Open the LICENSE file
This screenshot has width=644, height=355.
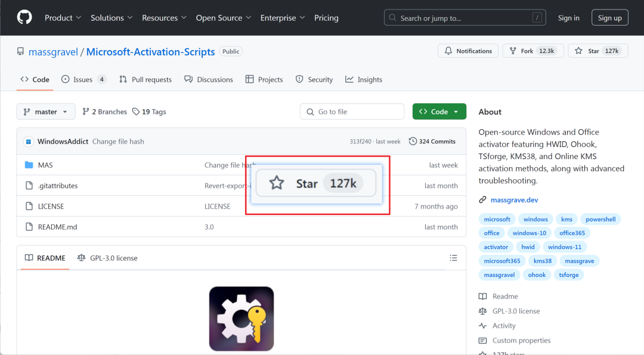point(51,206)
